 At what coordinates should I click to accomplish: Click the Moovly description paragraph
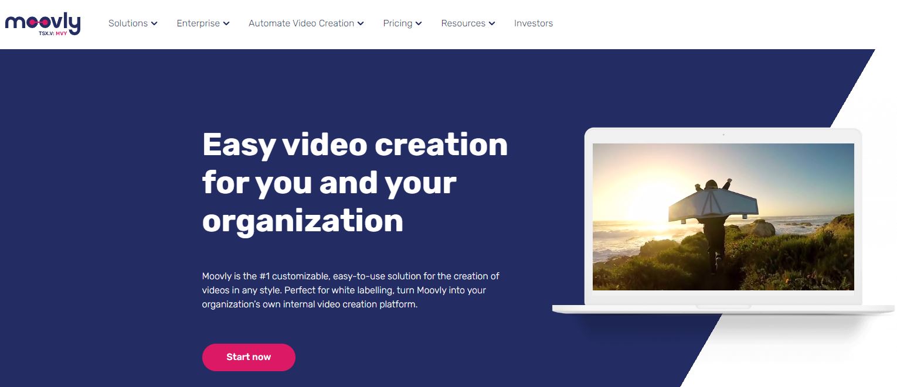(351, 290)
